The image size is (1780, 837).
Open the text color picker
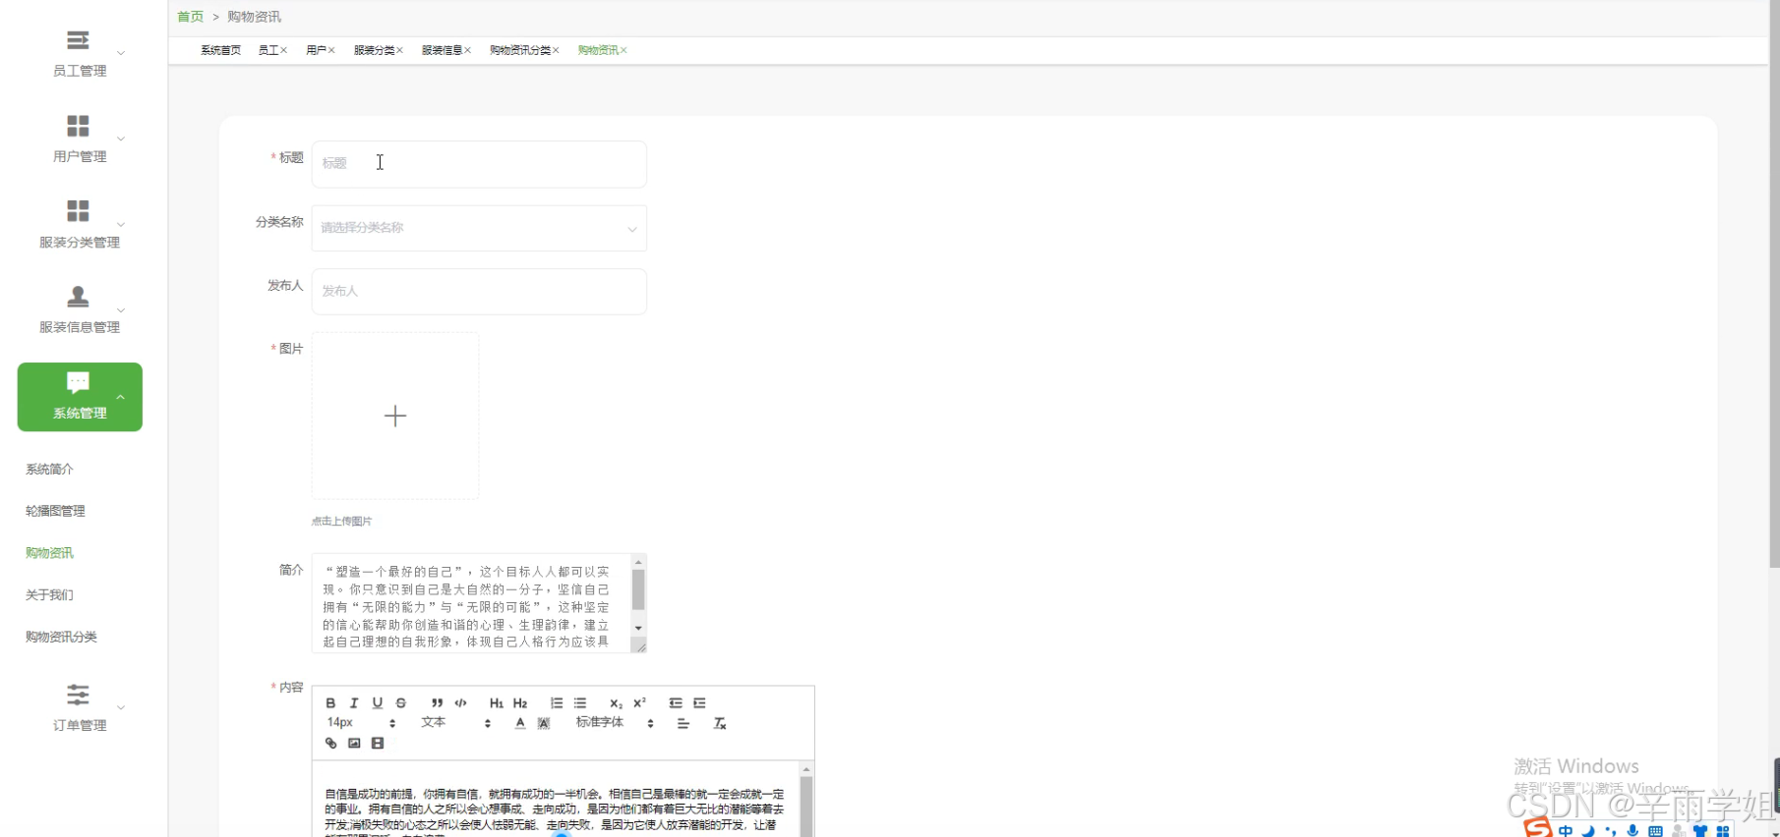[520, 723]
